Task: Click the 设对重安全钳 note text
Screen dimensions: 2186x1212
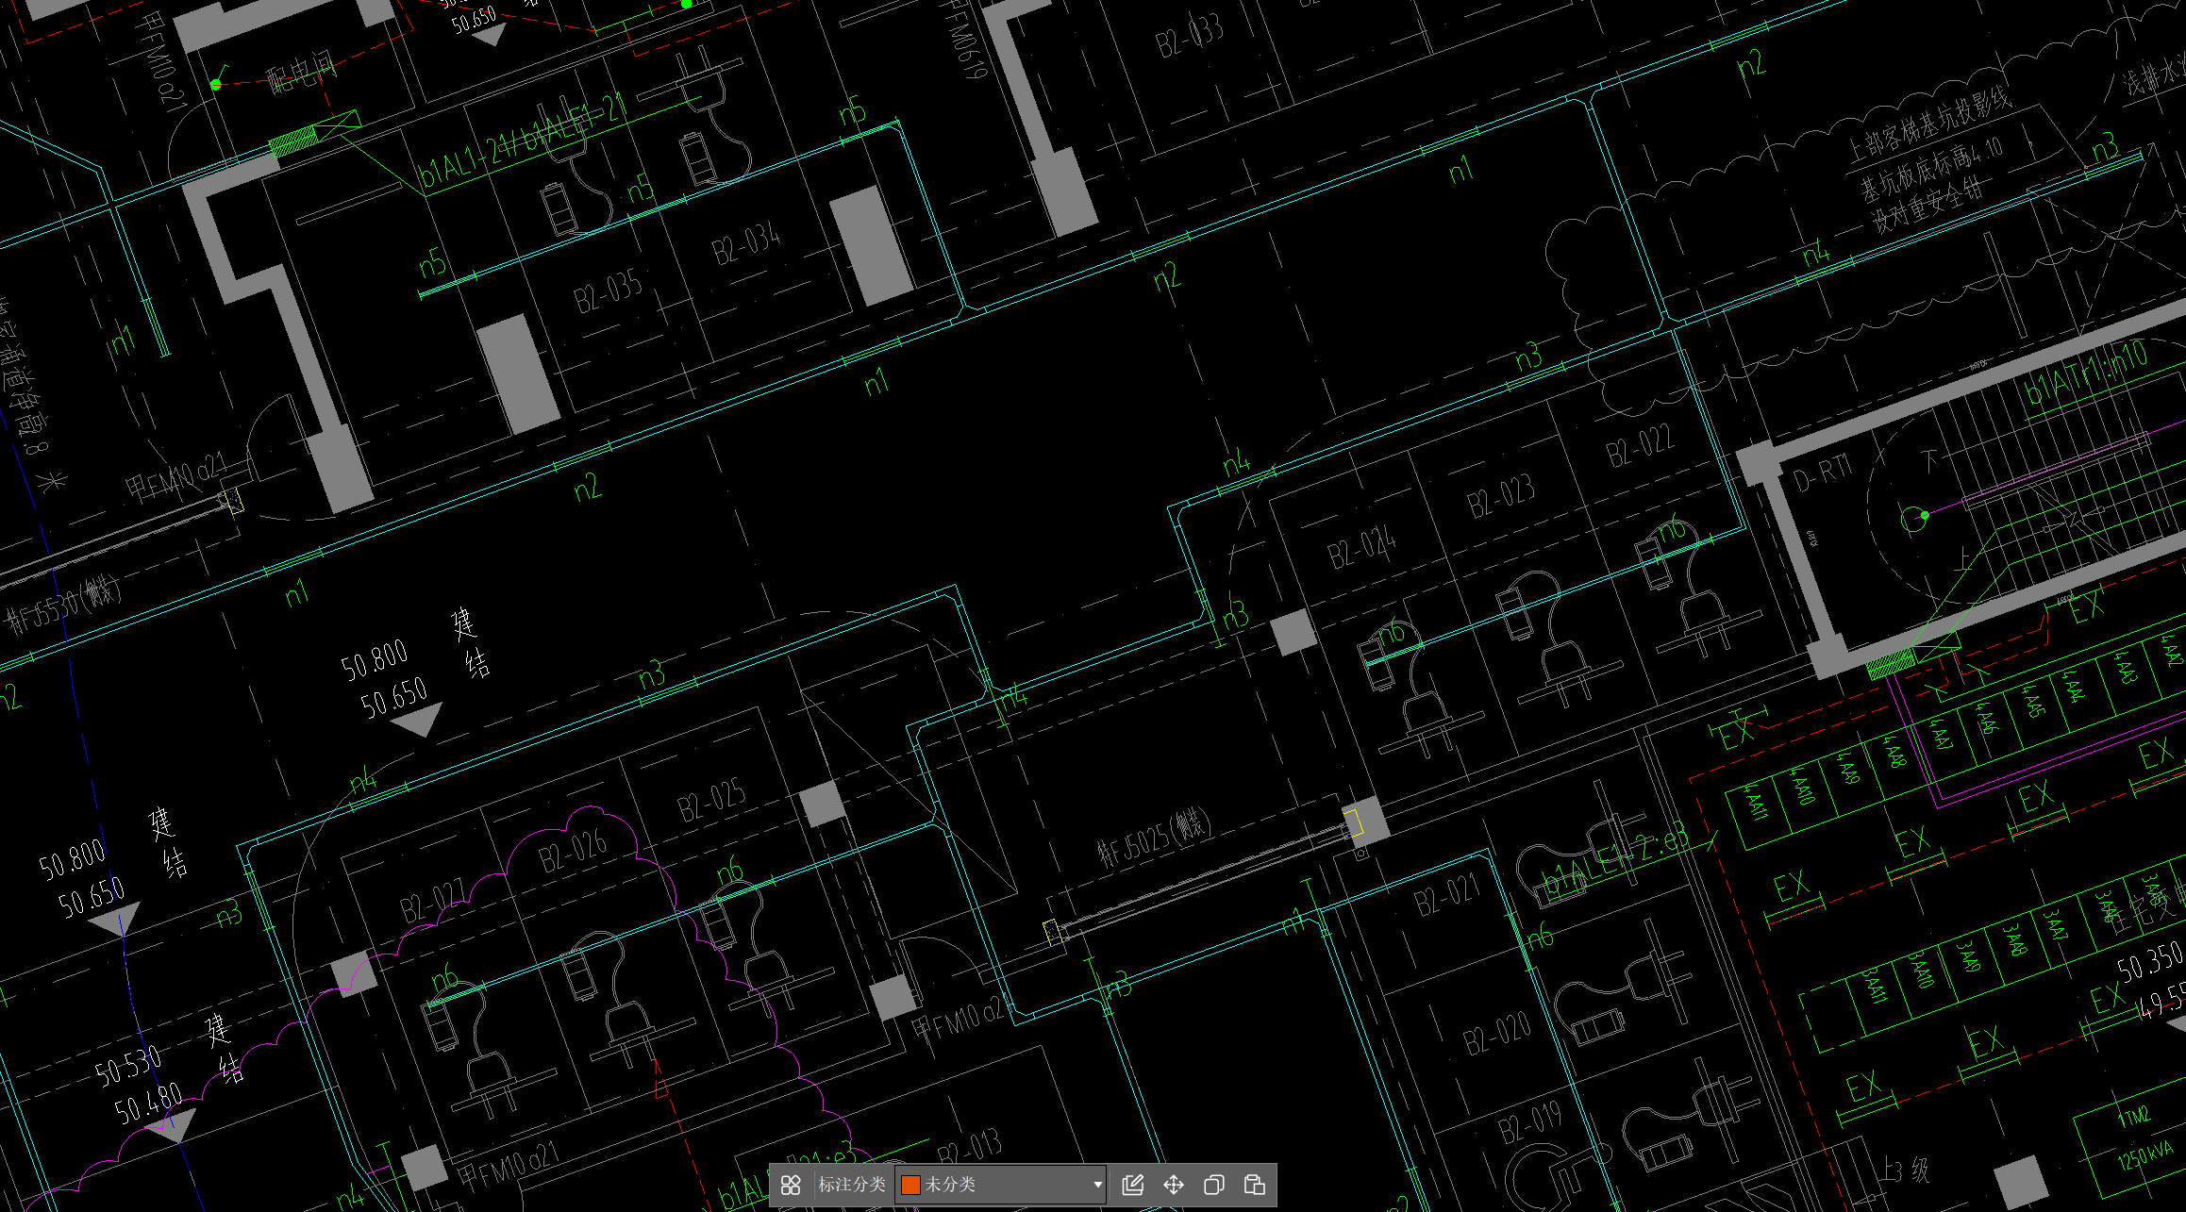Action: click(1928, 206)
